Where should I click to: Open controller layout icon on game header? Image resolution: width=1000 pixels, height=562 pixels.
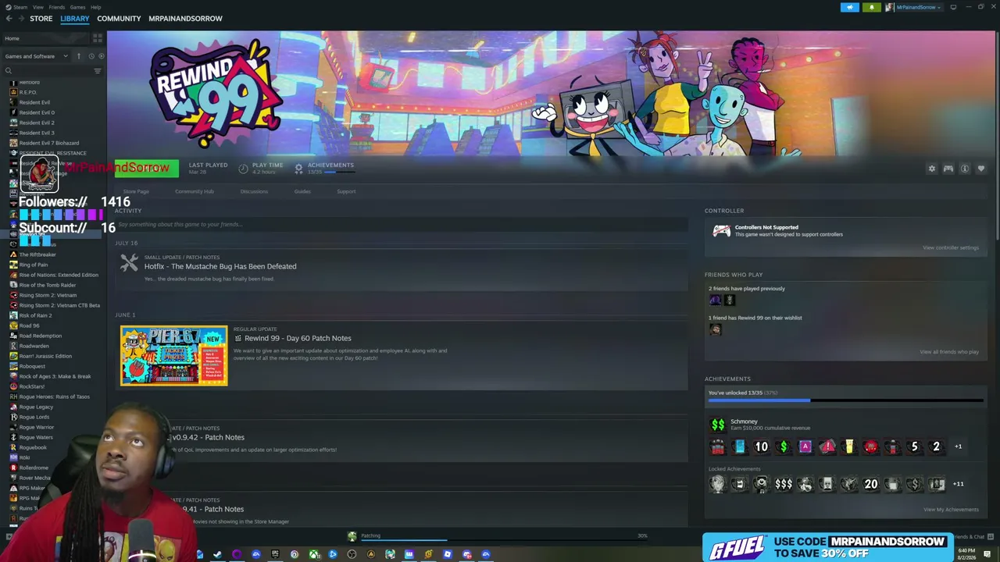(x=948, y=169)
